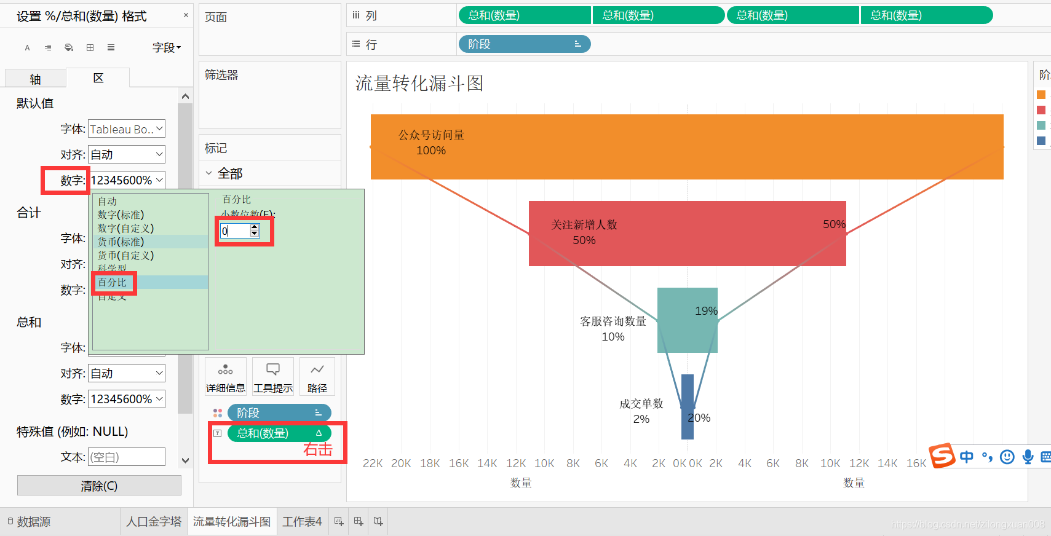Select 自动 in the number format list

[x=150, y=201]
